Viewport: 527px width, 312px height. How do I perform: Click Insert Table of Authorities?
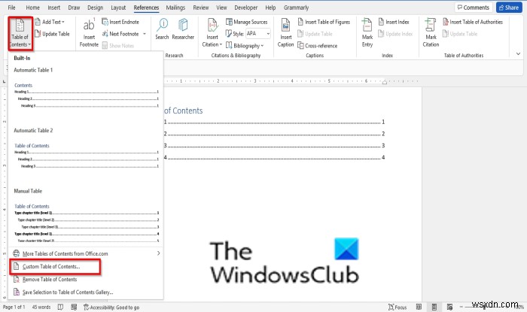[x=473, y=22]
